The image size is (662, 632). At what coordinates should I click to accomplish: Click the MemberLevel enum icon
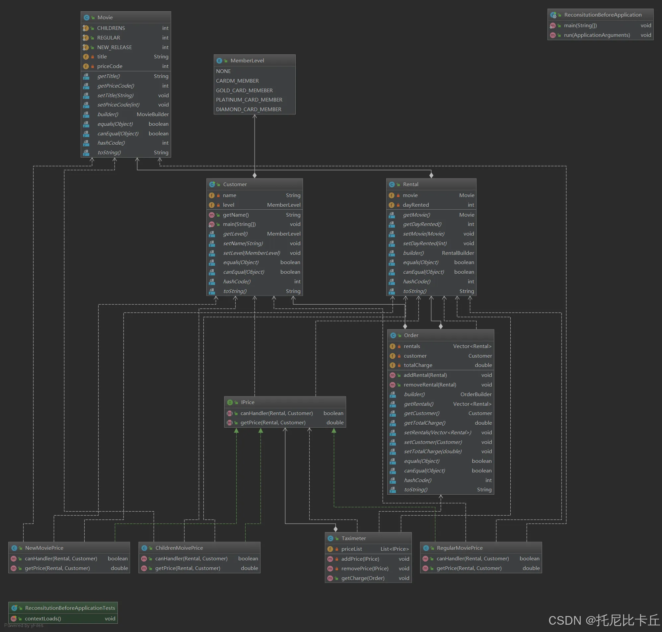pyautogui.click(x=219, y=61)
